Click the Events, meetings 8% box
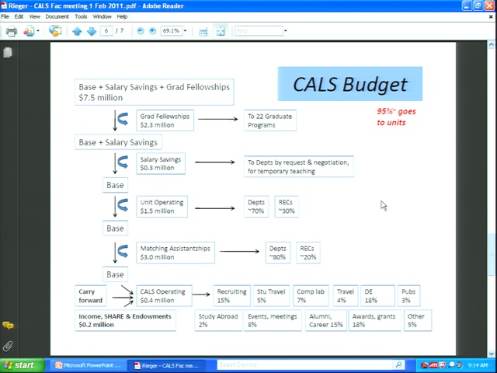 pos(273,320)
